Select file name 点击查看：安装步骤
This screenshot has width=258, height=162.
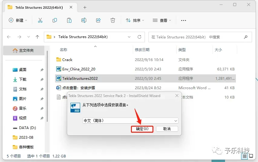tap(79, 88)
